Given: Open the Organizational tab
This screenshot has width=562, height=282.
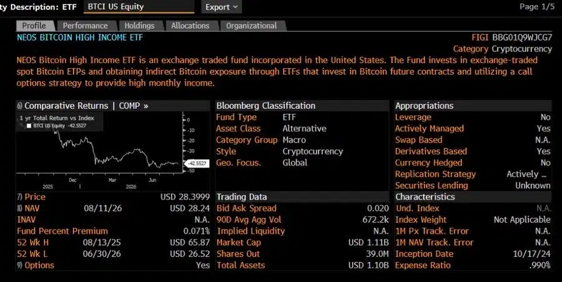Looking at the screenshot, I should pyautogui.click(x=252, y=26).
